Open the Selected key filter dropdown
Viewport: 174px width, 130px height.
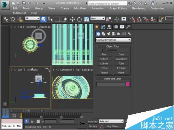(x=111, y=121)
